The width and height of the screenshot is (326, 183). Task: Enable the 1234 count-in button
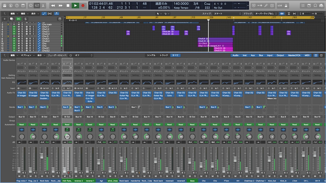[x=280, y=5]
